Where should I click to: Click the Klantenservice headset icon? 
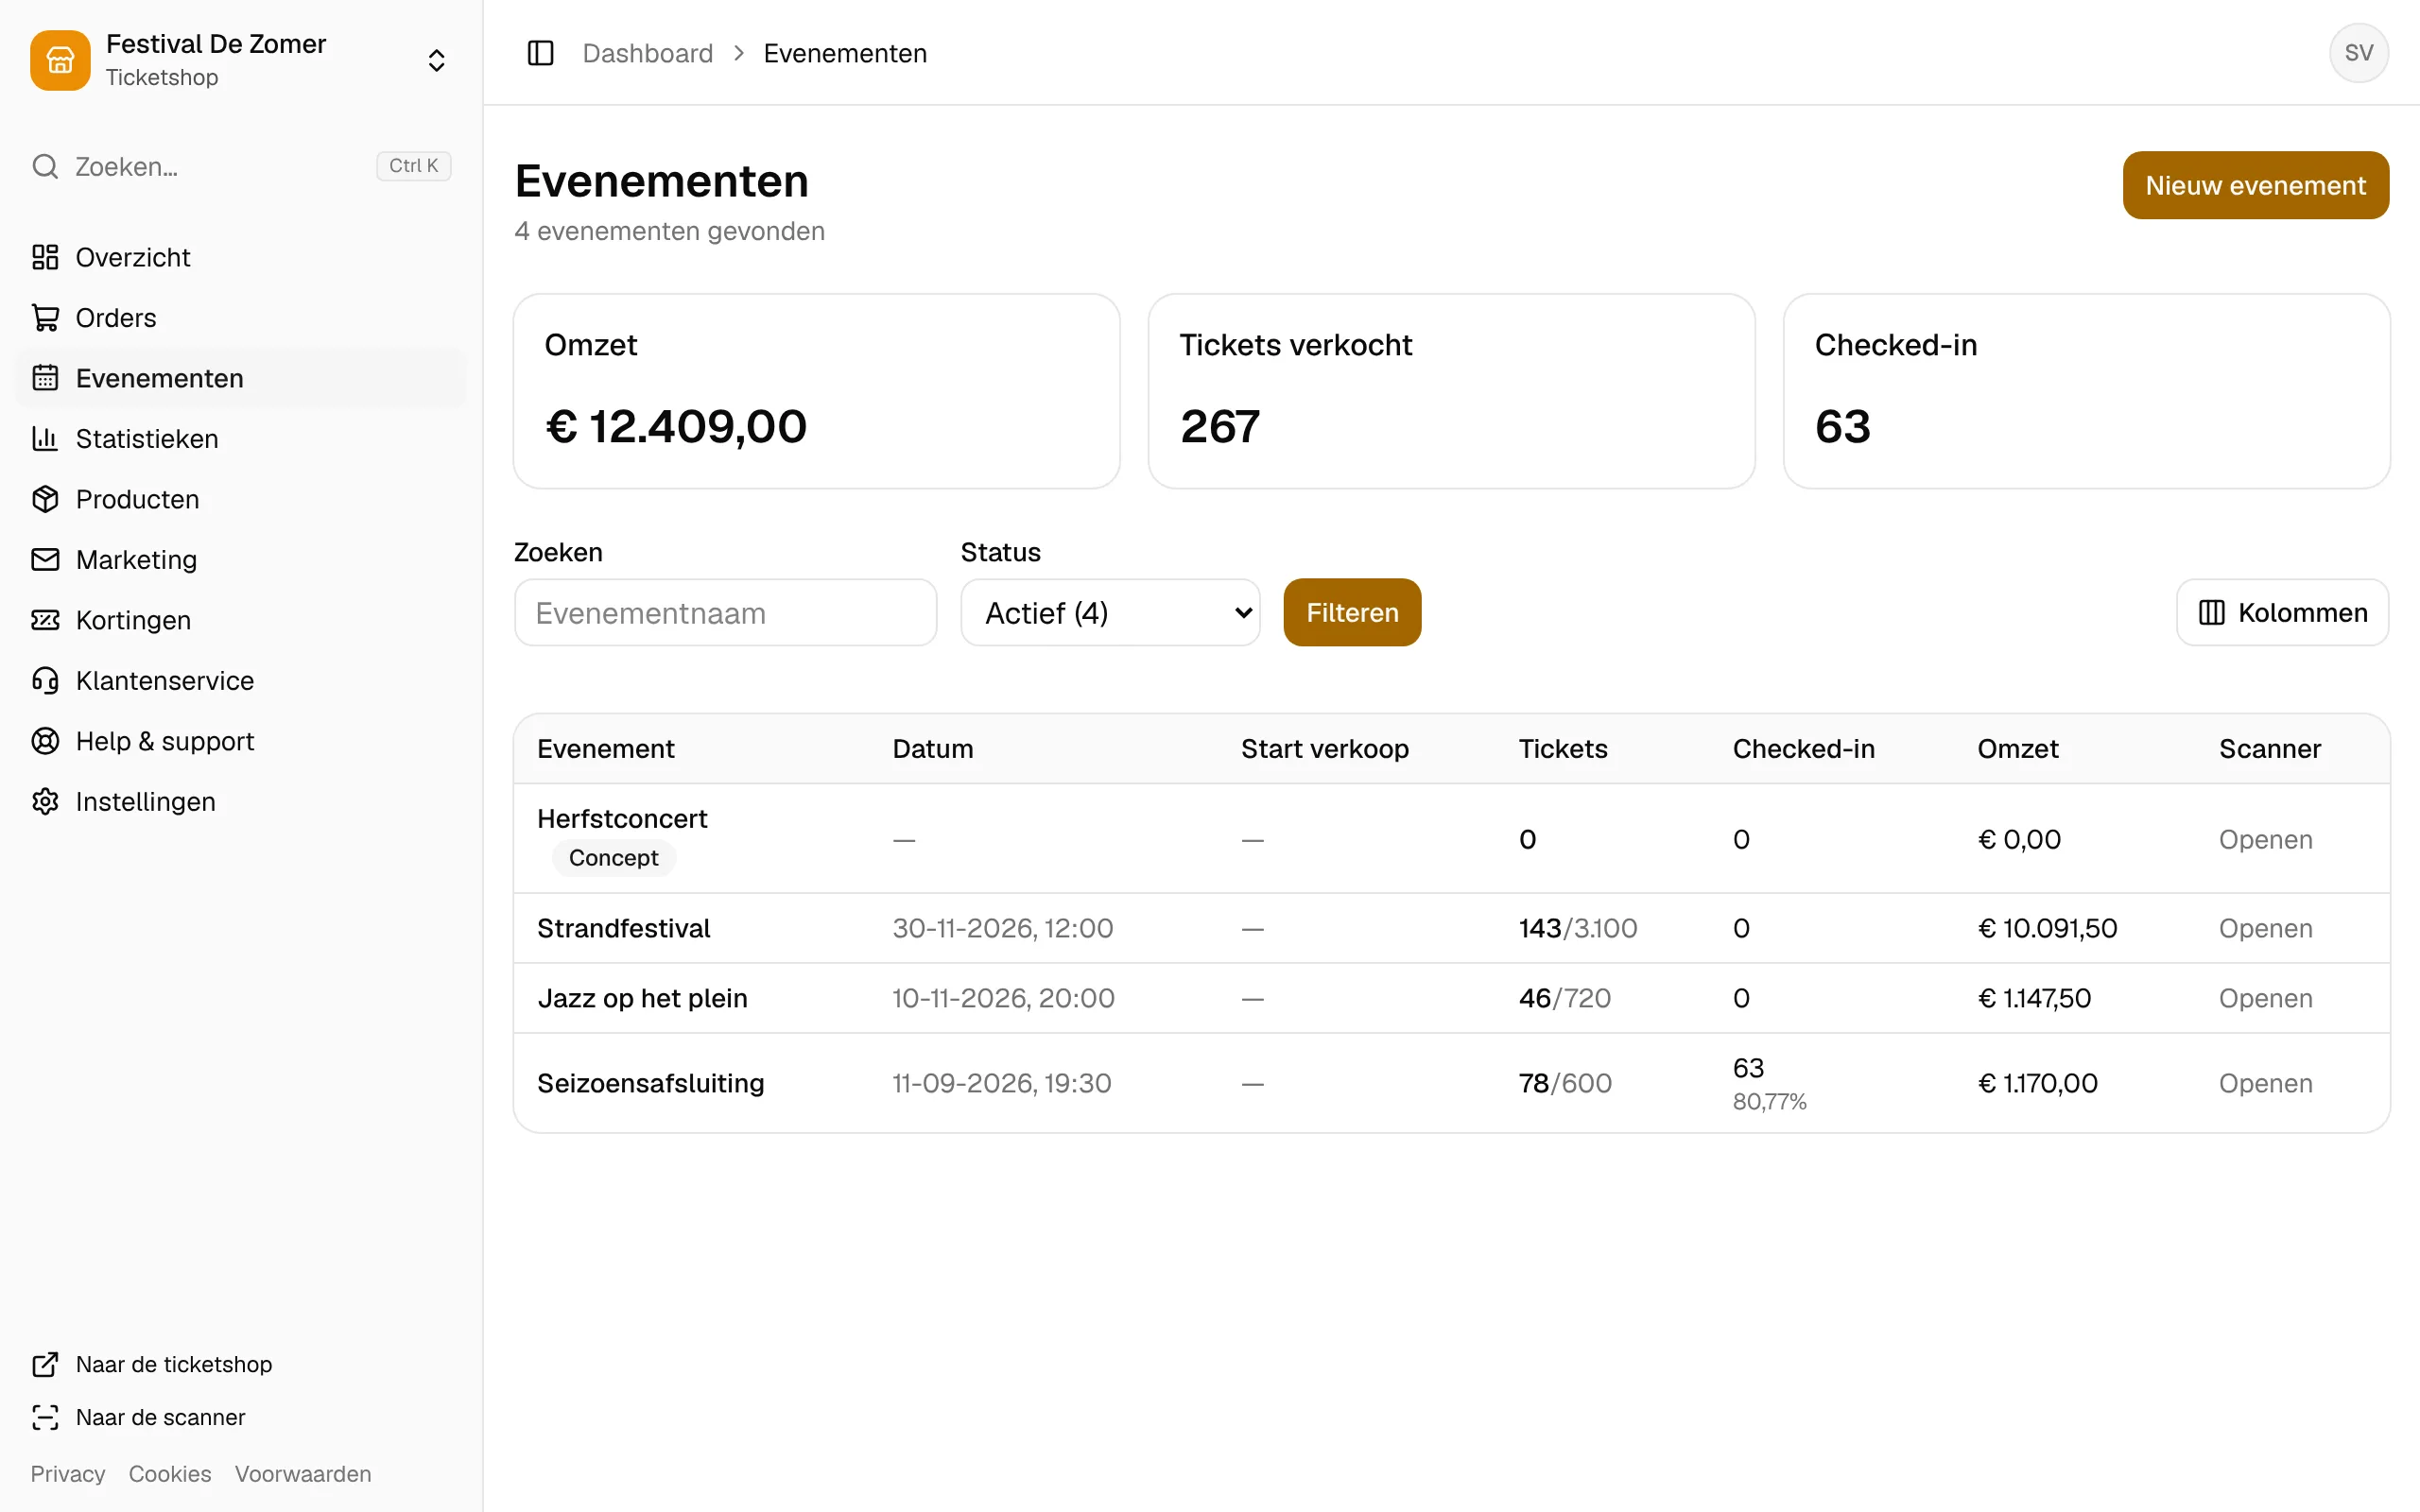45,681
